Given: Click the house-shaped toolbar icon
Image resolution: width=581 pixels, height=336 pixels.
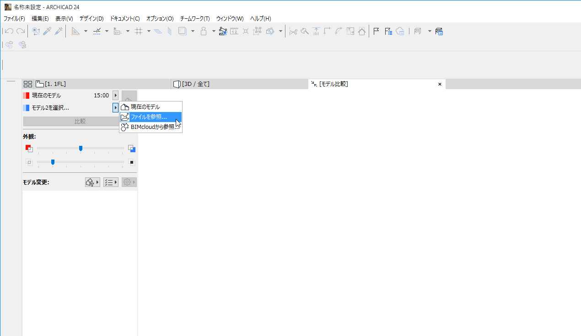Looking at the screenshot, I should point(362,31).
